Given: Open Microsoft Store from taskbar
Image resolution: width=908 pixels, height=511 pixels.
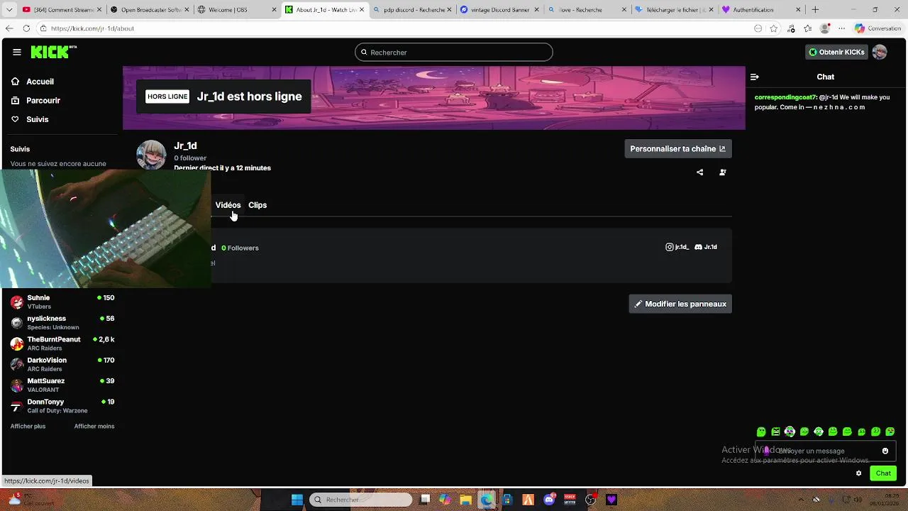Looking at the screenshot, I should [507, 500].
